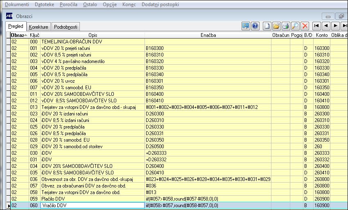Image resolution: width=348 pixels, height=210 pixels.
Task: Select row iDDV 20 % izdani računi
Action: coord(179,114)
